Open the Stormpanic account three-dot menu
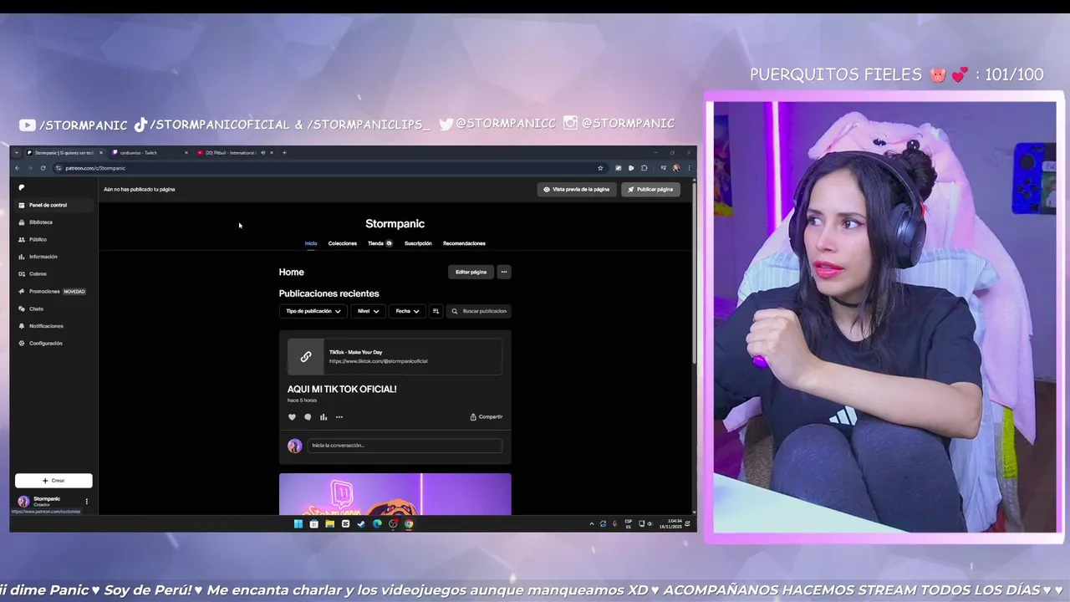This screenshot has height=602, width=1070. (86, 502)
